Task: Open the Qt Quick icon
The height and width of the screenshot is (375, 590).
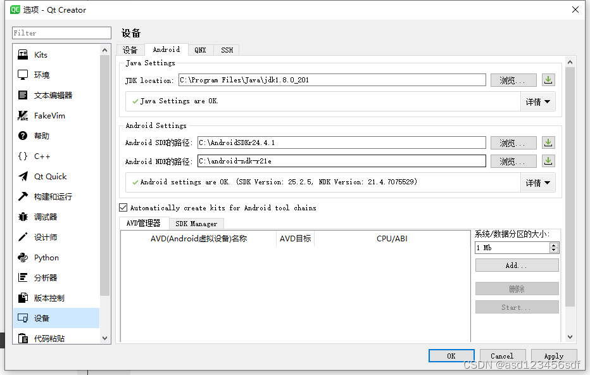Action: pos(23,177)
